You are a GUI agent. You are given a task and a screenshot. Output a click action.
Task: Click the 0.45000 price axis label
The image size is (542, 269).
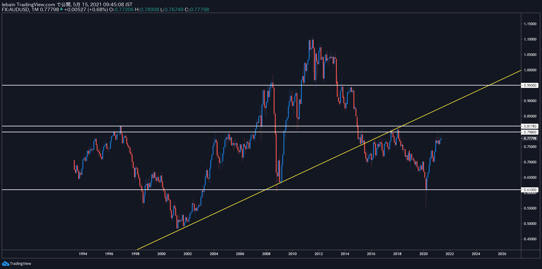(530, 239)
